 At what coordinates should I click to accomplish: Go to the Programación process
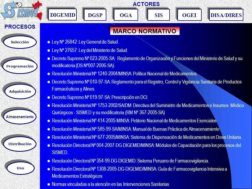(x=20, y=66)
